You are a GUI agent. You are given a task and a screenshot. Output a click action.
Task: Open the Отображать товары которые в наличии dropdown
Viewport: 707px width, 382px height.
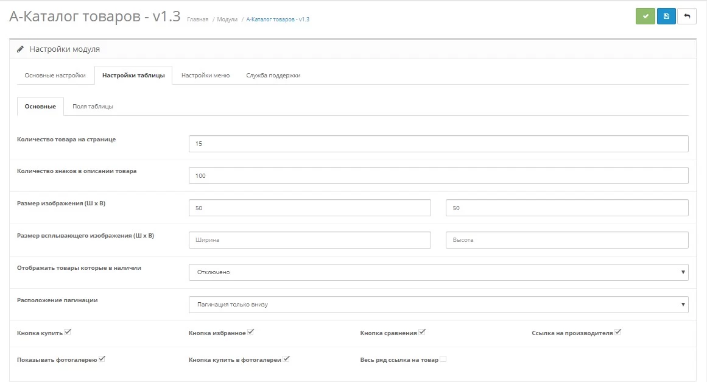point(438,272)
